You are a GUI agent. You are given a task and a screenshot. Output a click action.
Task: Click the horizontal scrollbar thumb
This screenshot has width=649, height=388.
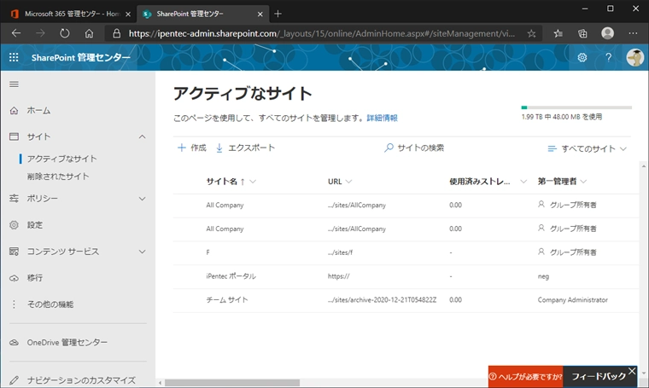[x=232, y=383]
